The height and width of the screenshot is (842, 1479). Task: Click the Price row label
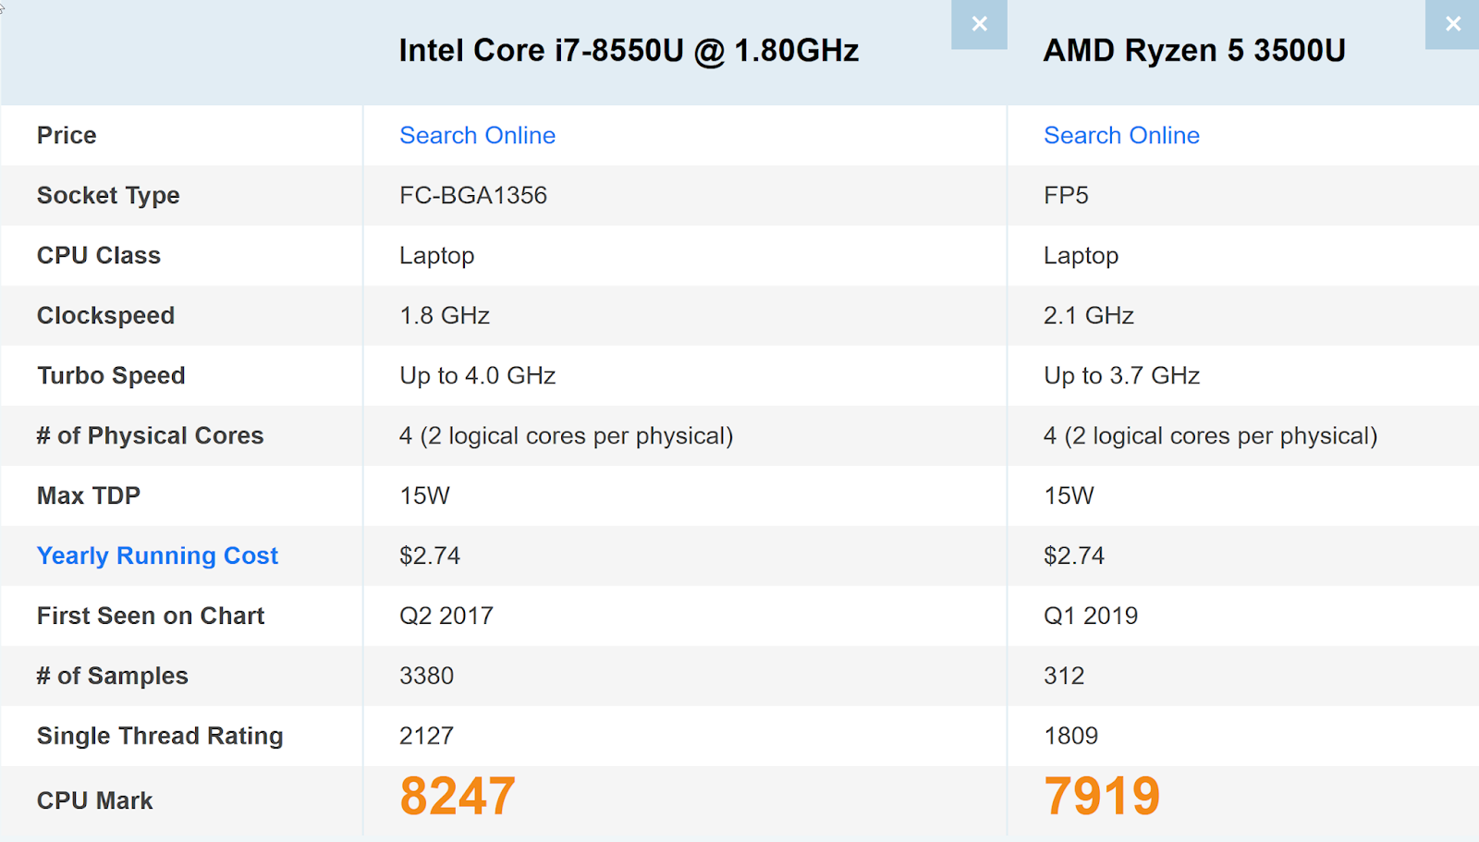tap(67, 136)
